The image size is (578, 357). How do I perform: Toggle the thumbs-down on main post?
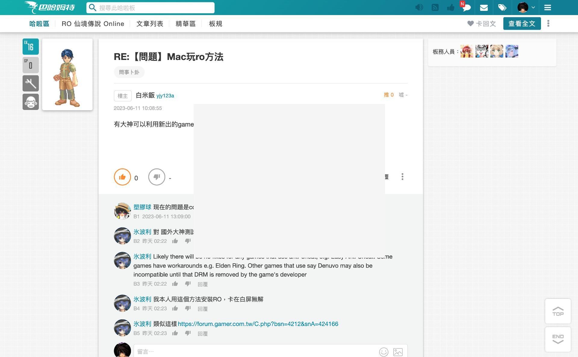click(x=157, y=177)
